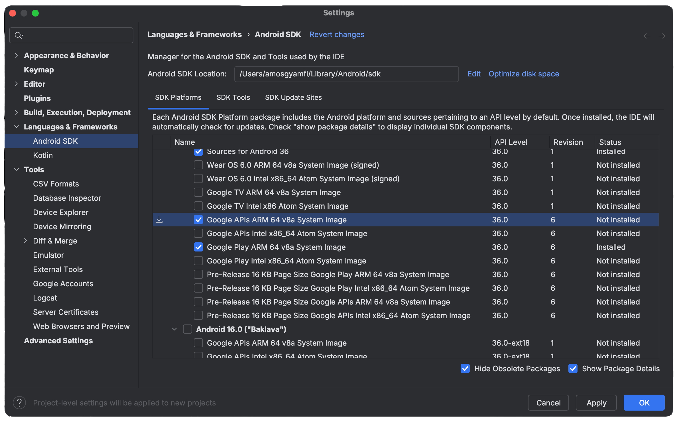
Task: Open Server Certificates settings
Action: coord(66,312)
